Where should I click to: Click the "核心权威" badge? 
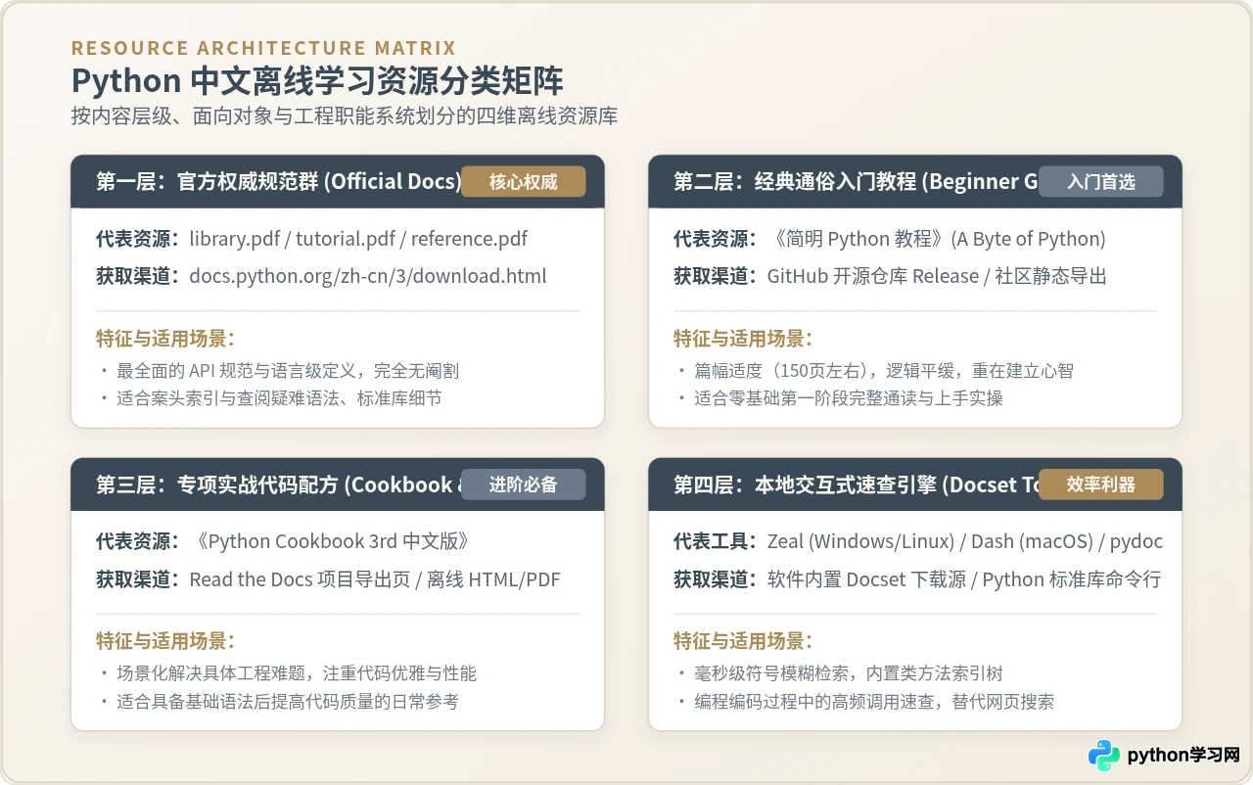click(x=524, y=181)
